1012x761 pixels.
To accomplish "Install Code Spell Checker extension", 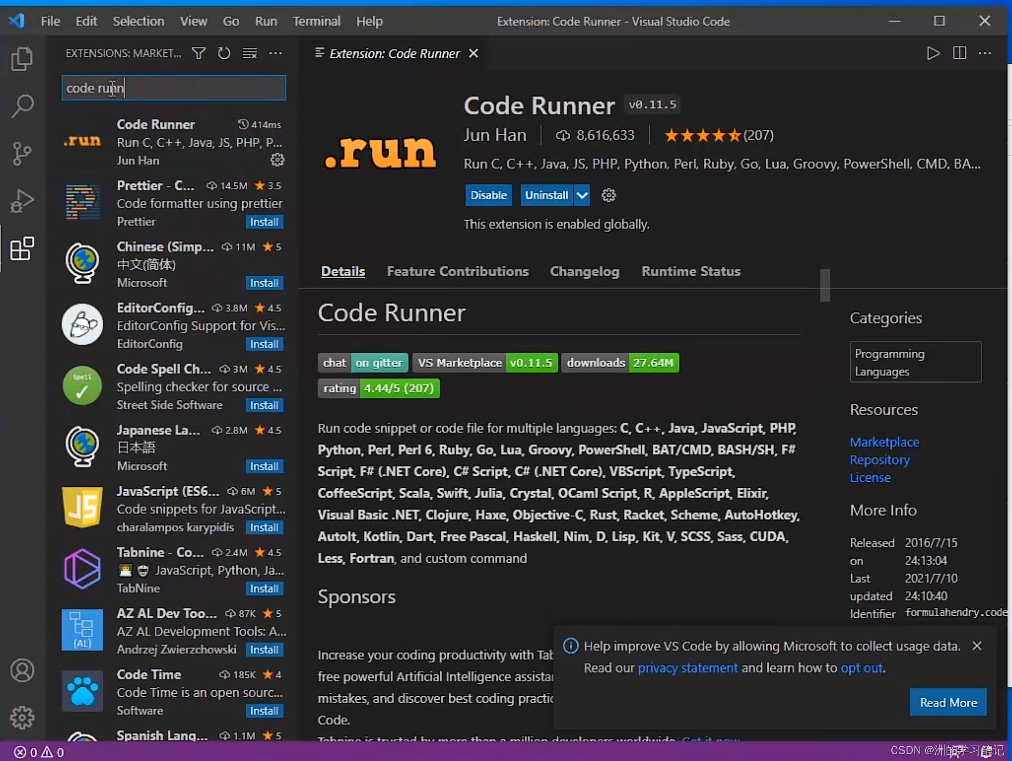I will (264, 405).
